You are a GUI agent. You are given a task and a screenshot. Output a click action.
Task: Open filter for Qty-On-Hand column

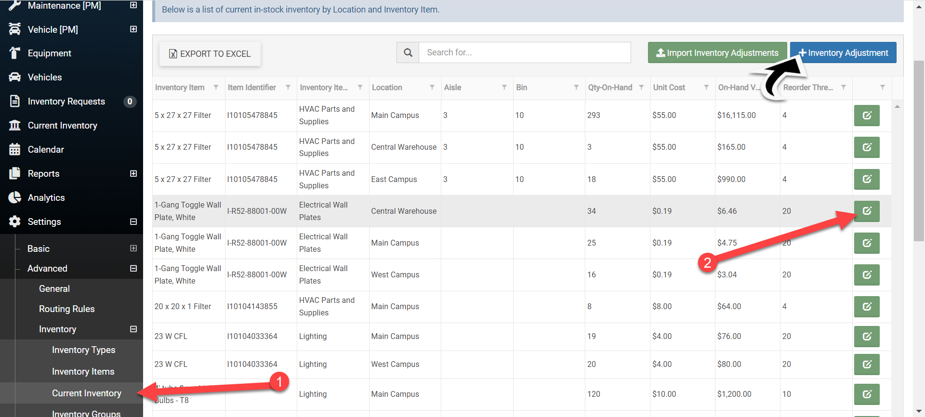coord(641,87)
